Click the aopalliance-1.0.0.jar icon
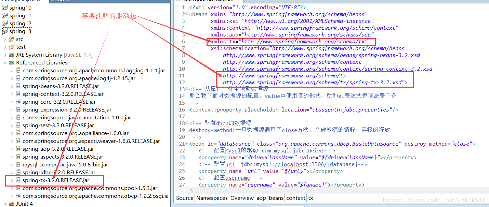Image resolution: width=489 pixels, height=207 pixels. point(18,133)
